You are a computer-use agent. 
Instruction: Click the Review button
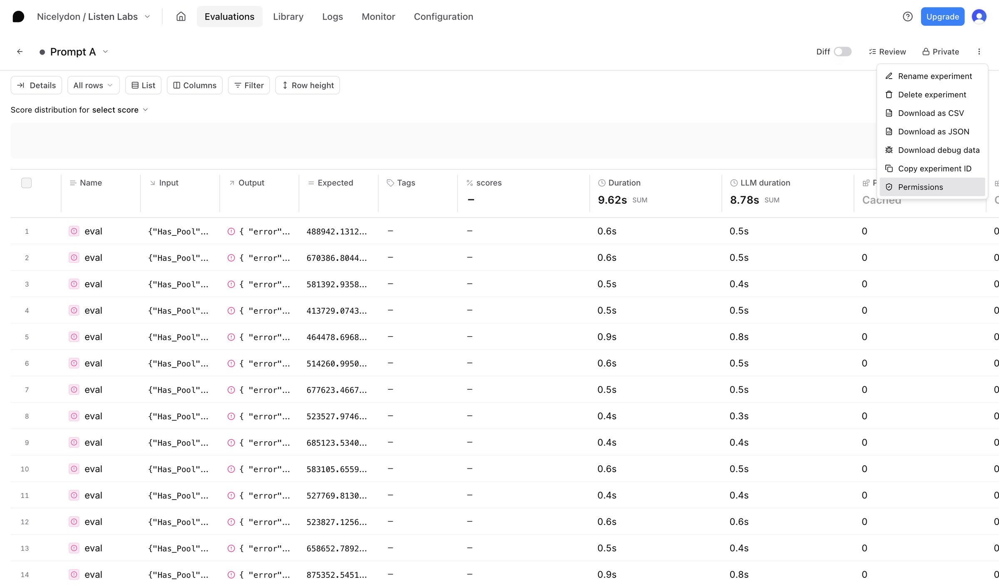point(887,52)
